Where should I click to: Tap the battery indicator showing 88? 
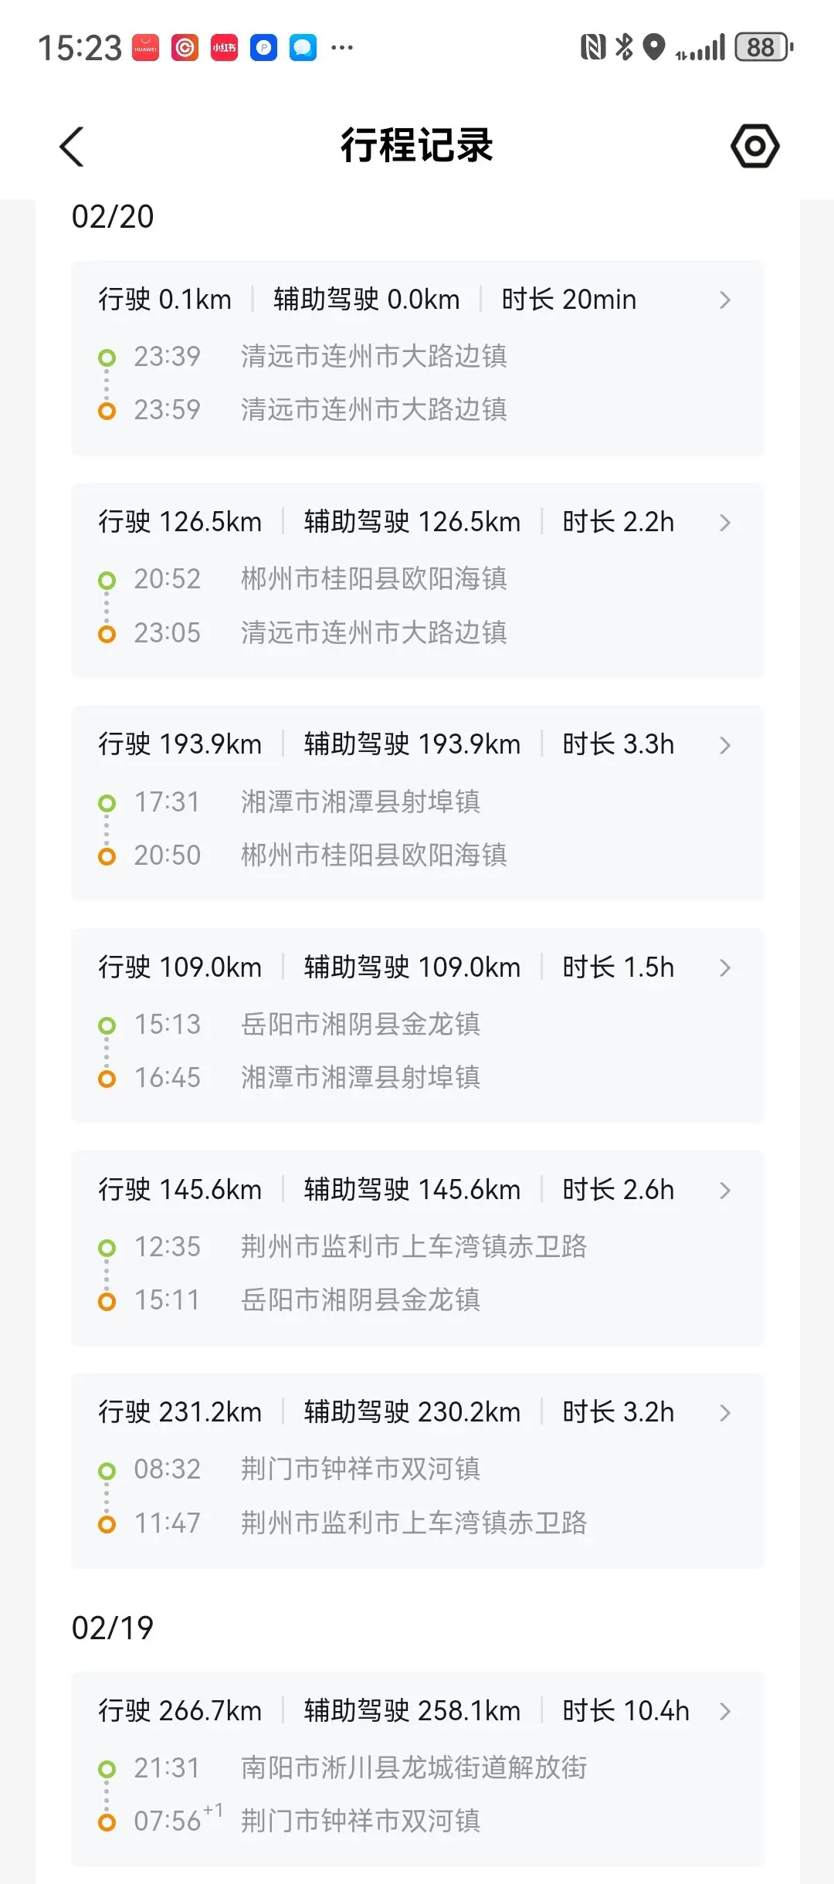coord(763,48)
